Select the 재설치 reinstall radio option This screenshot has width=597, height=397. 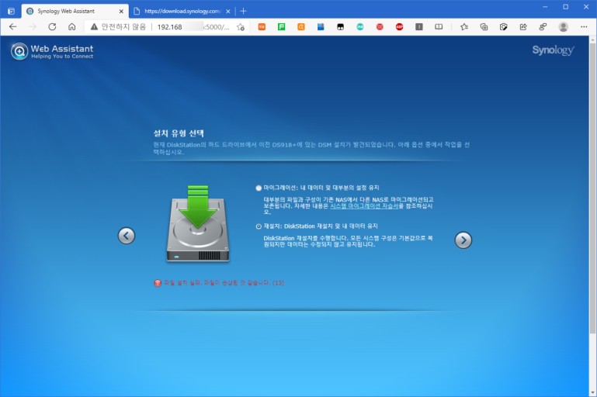(259, 226)
